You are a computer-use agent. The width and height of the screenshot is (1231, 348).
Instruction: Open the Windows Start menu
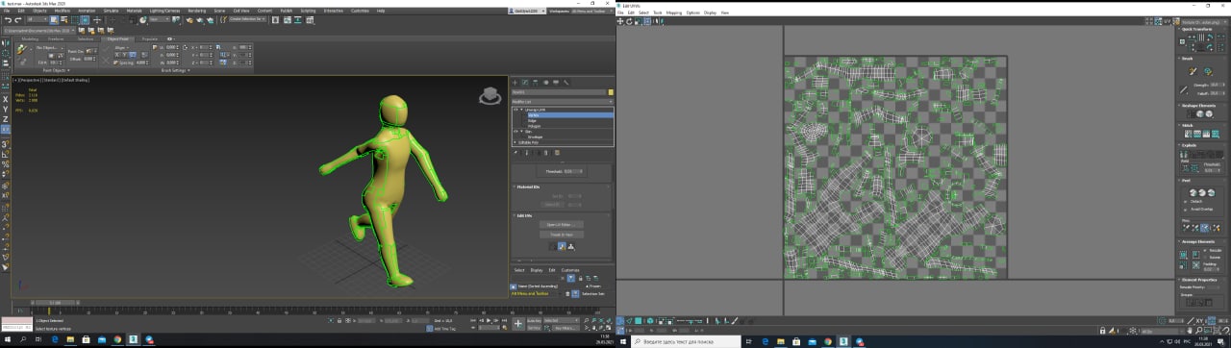point(8,339)
